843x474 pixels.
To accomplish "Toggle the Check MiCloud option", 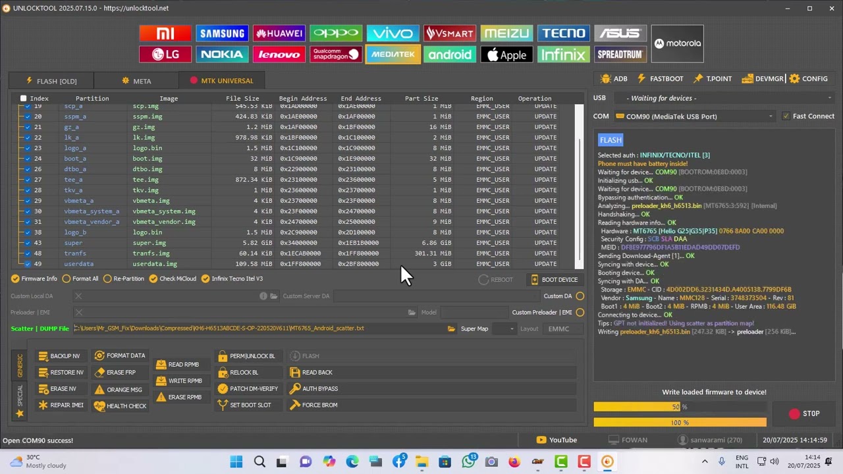I will [x=173, y=279].
